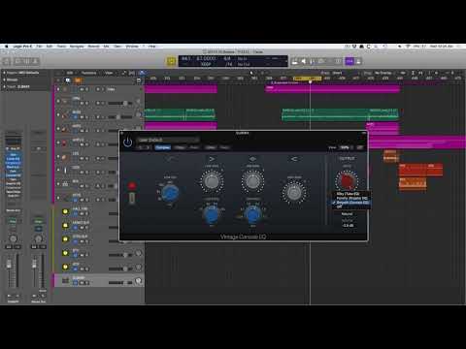The image size is (466, 349).
Task: Expand the Track inspector section
Action: click(x=5, y=86)
